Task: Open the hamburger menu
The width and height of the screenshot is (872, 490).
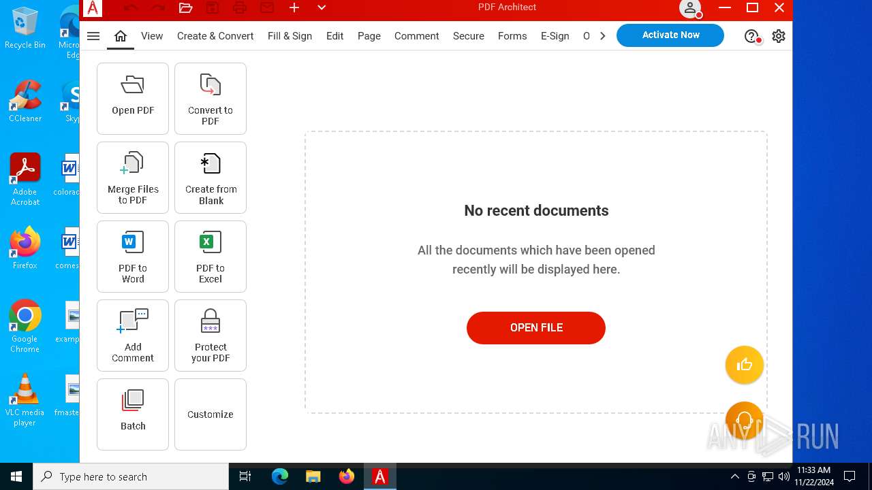Action: click(93, 36)
